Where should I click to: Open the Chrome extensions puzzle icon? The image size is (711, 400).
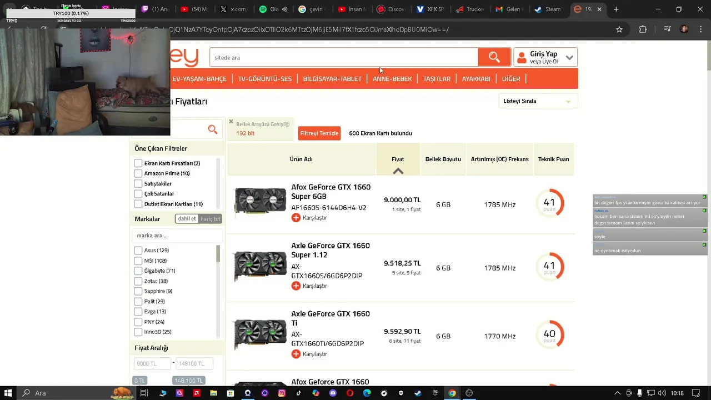pyautogui.click(x=643, y=29)
